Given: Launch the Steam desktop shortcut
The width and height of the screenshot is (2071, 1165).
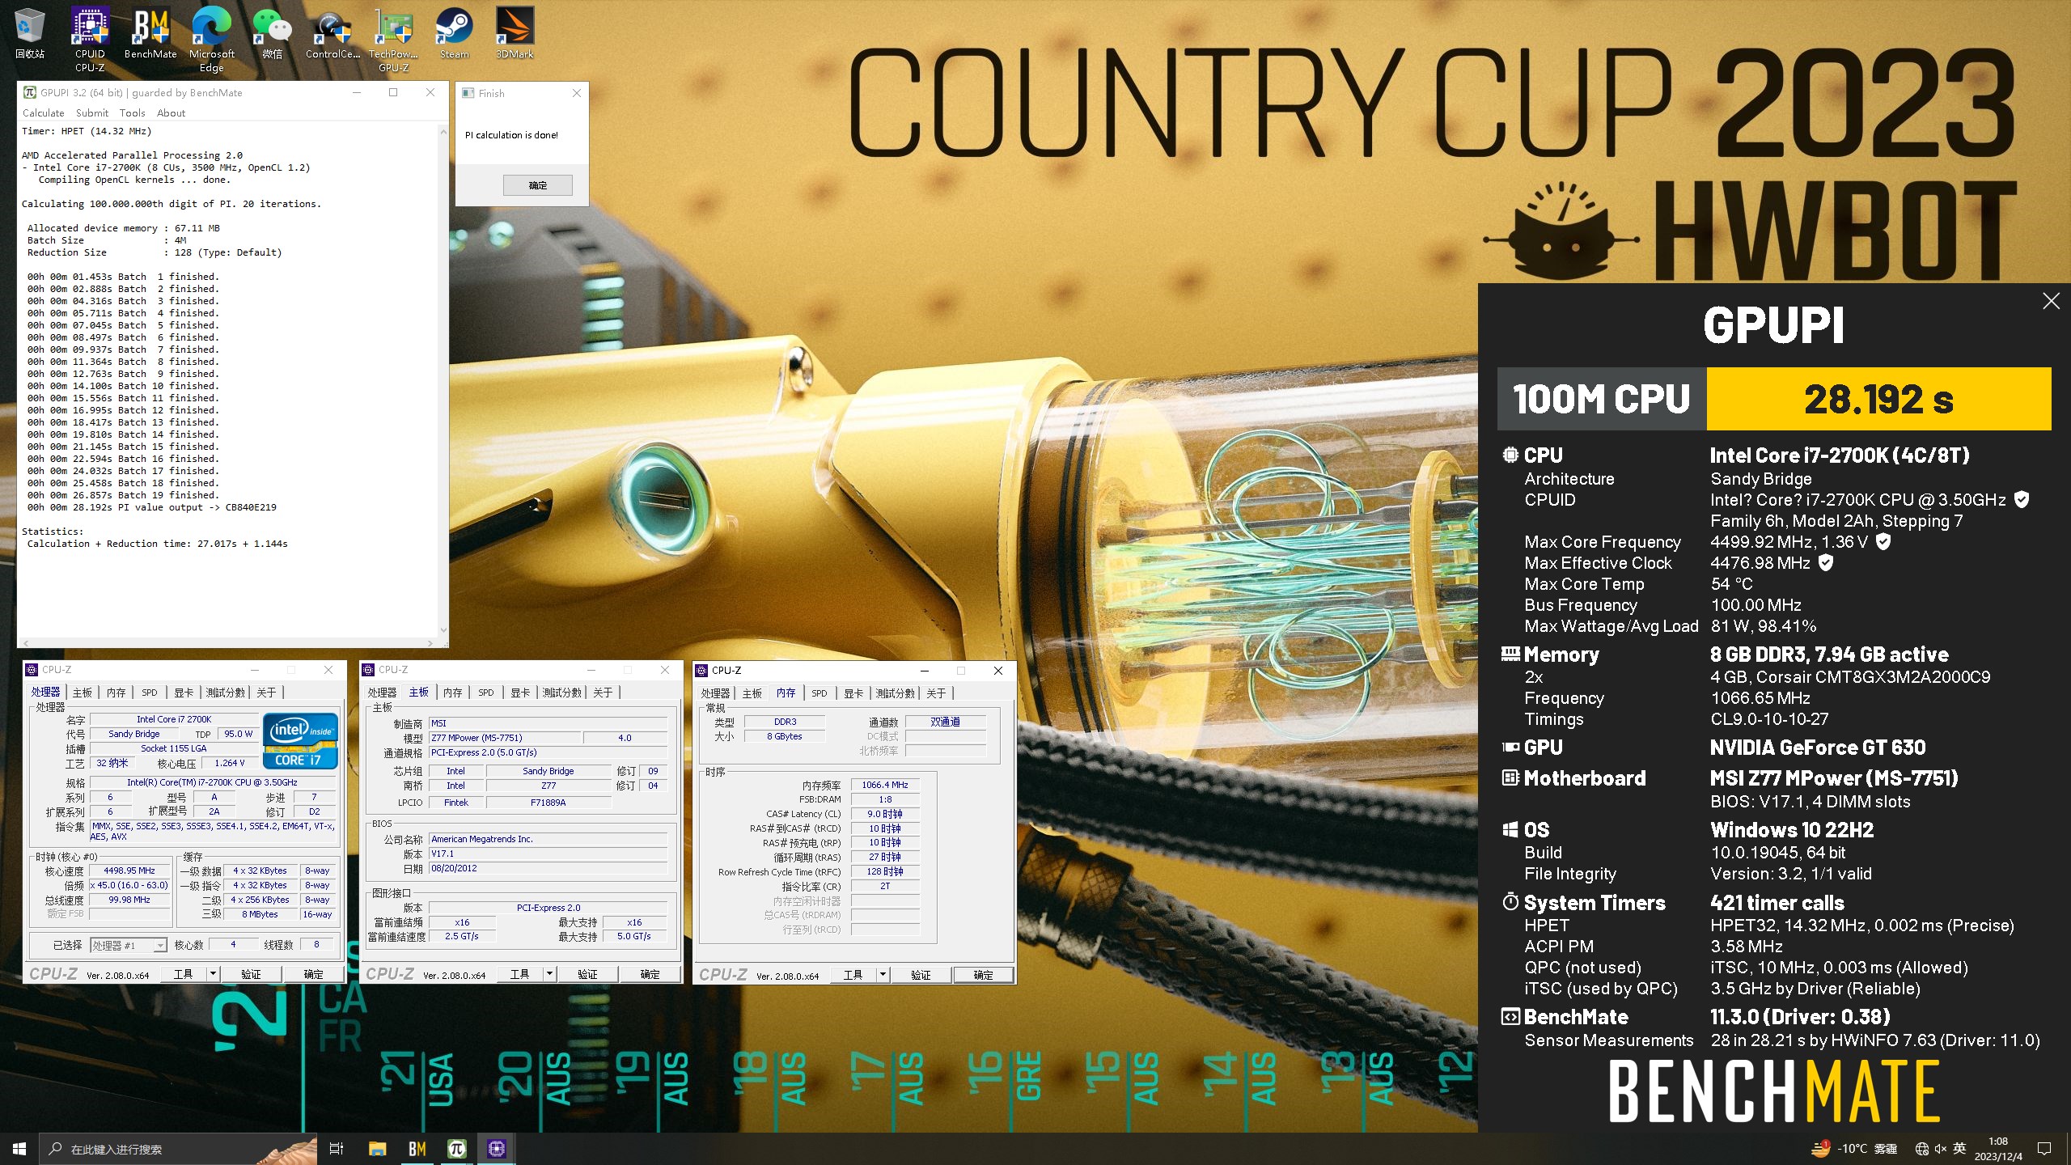Looking at the screenshot, I should (x=454, y=32).
